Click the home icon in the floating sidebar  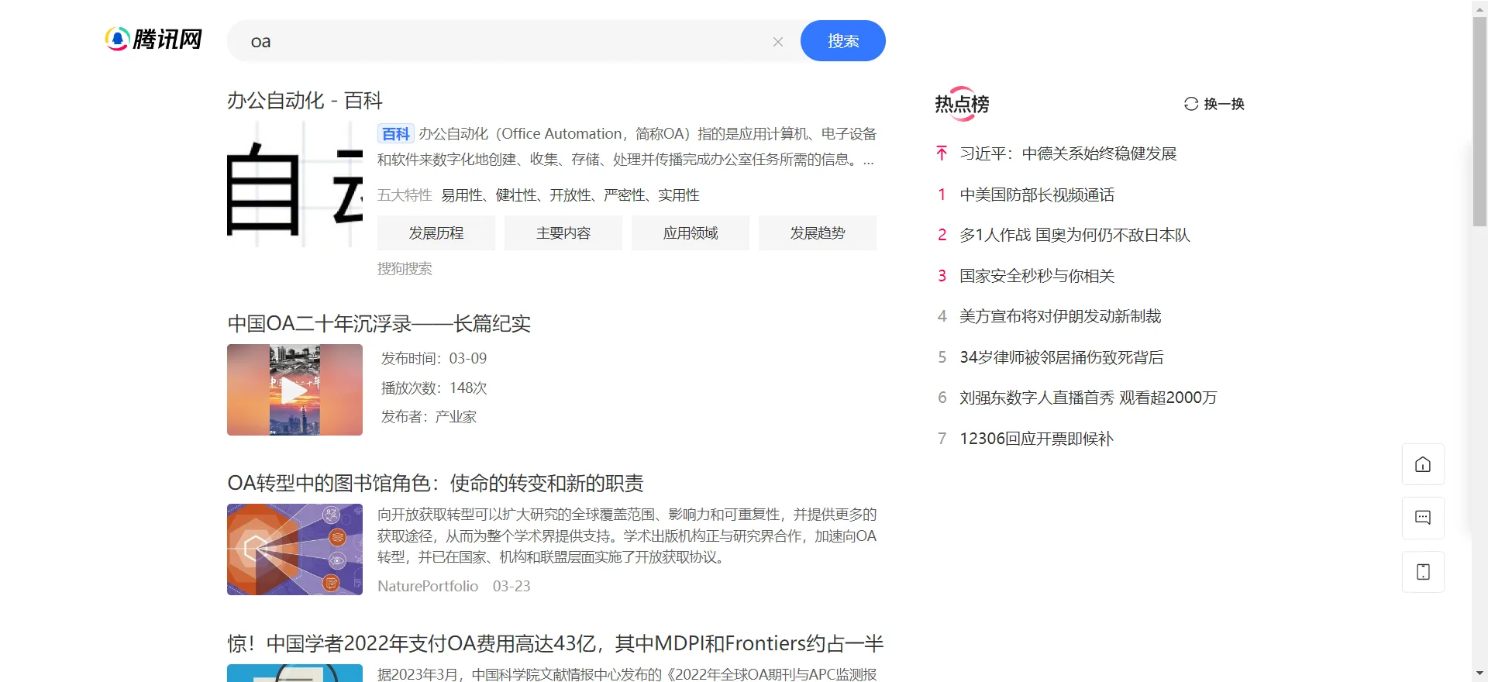(1423, 464)
